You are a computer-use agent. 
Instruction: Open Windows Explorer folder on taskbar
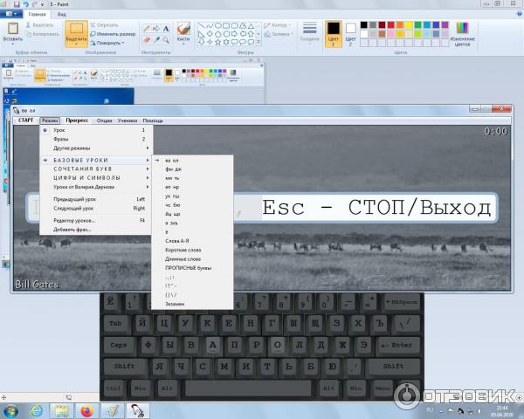click(x=62, y=411)
